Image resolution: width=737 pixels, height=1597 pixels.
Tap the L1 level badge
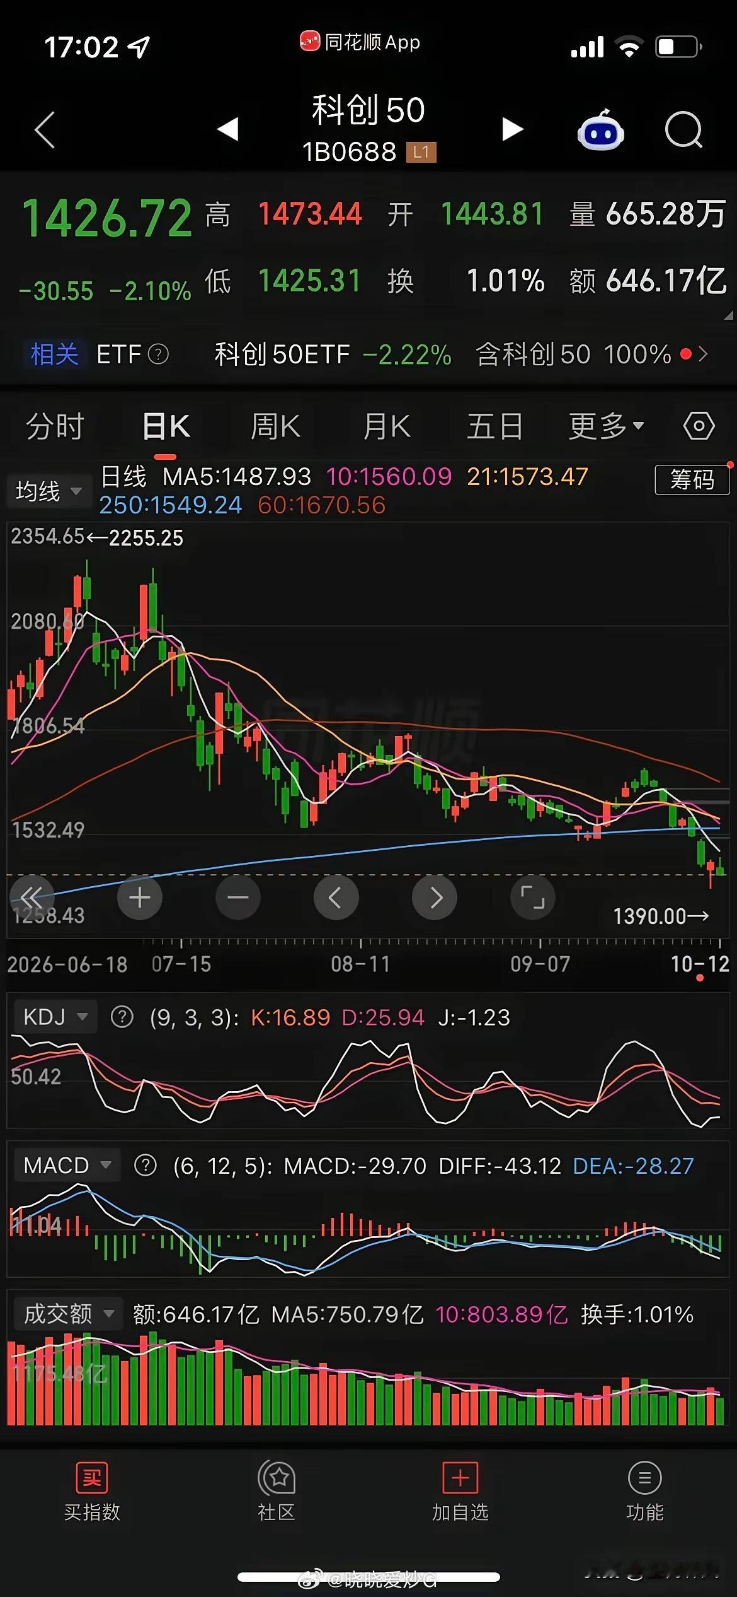(421, 152)
